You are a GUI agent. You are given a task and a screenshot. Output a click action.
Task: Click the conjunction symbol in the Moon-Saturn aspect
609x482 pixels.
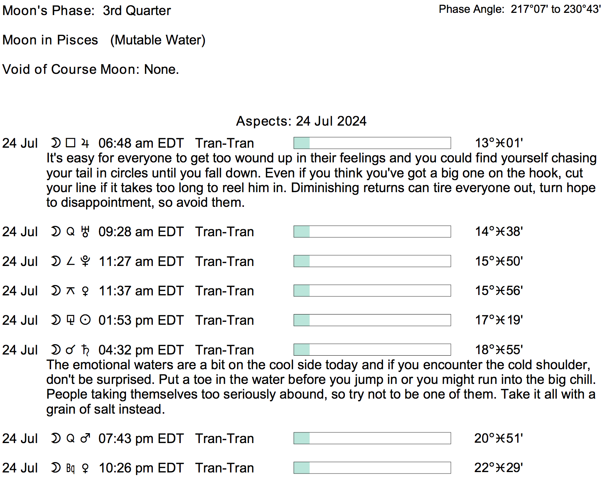[70, 350]
